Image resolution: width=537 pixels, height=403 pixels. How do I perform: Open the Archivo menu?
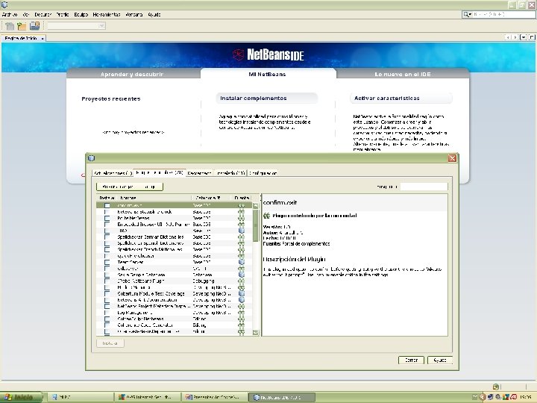(x=10, y=14)
